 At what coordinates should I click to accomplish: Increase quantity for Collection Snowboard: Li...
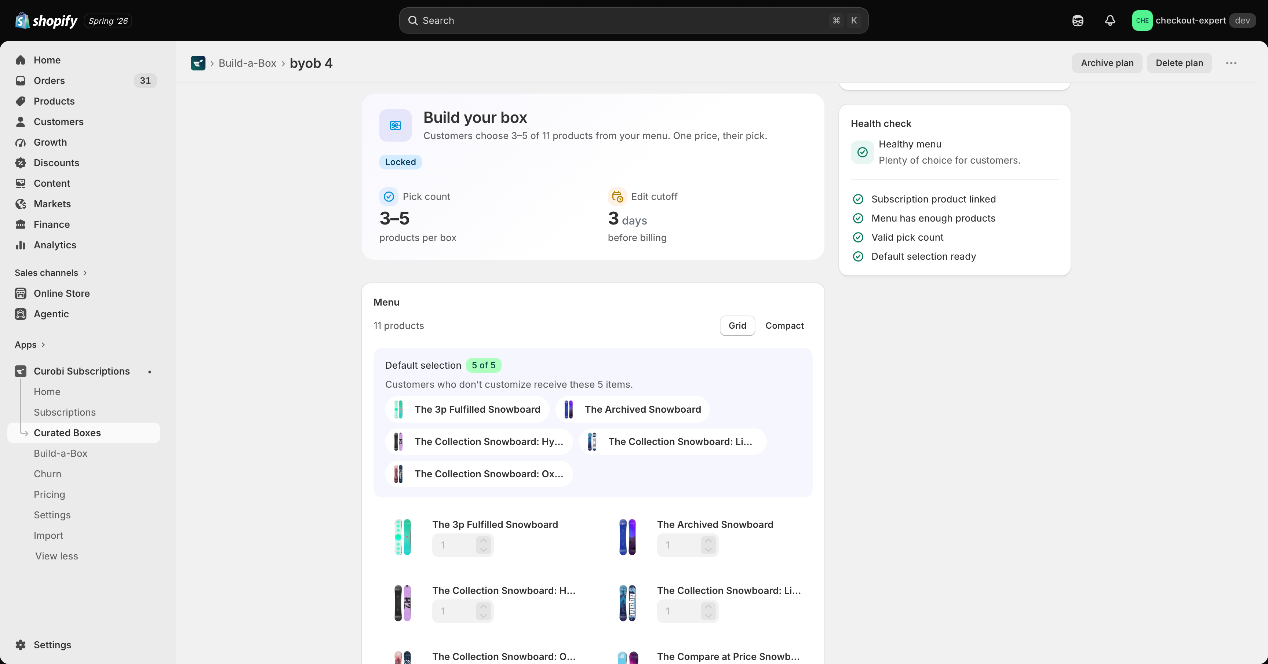click(x=708, y=606)
